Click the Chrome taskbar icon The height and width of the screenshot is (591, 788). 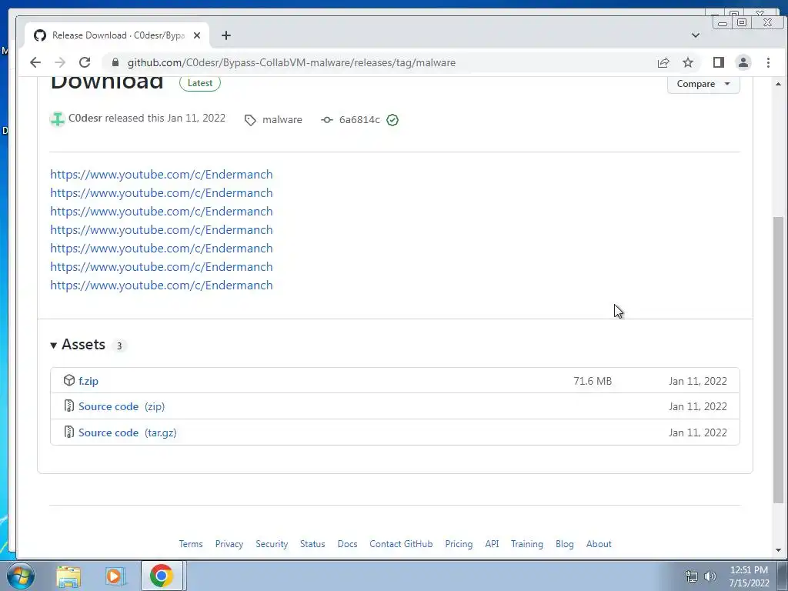pos(162,576)
